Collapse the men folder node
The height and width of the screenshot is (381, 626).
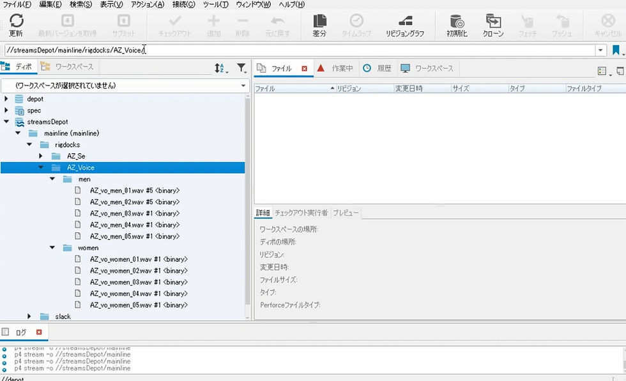point(52,179)
